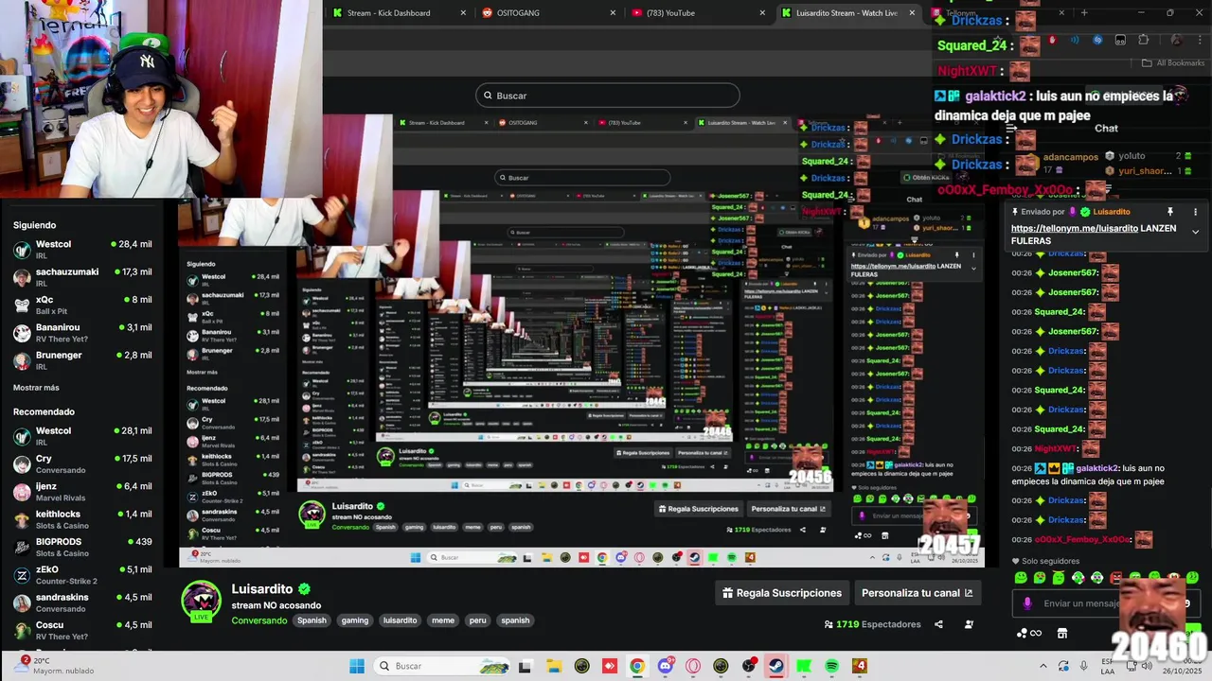
Task: Select the large gaming tag below the stream
Action: coord(355,620)
